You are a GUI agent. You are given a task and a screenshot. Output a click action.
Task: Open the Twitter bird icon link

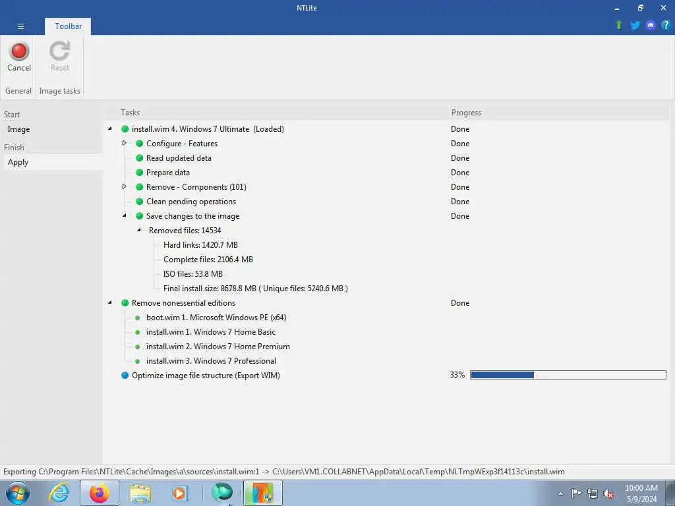[x=635, y=26]
